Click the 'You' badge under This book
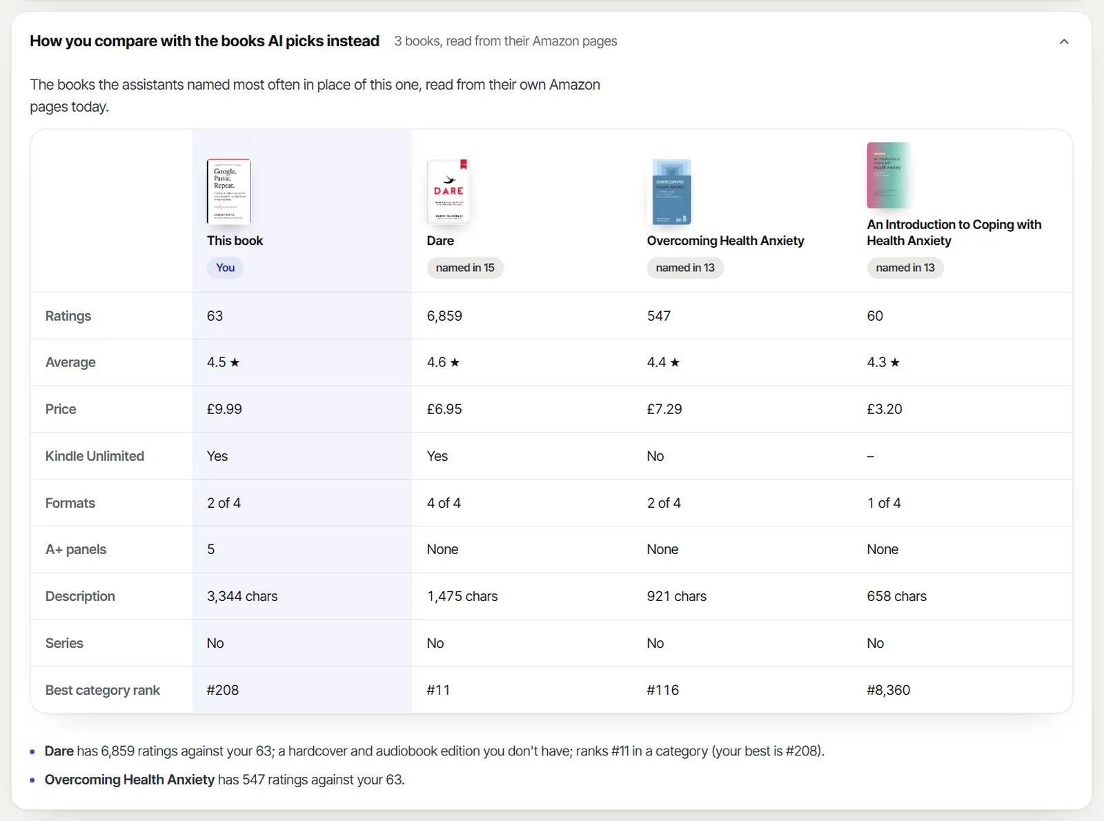1104x821 pixels. 225,268
